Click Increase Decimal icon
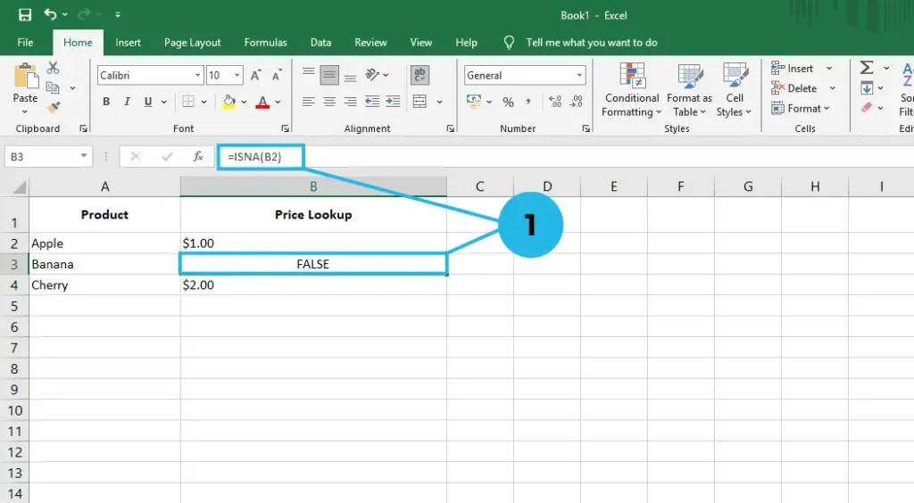This screenshot has height=503, width=914. coord(555,102)
